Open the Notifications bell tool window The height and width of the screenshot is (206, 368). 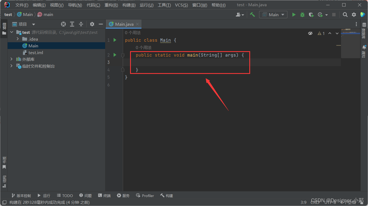364,51
